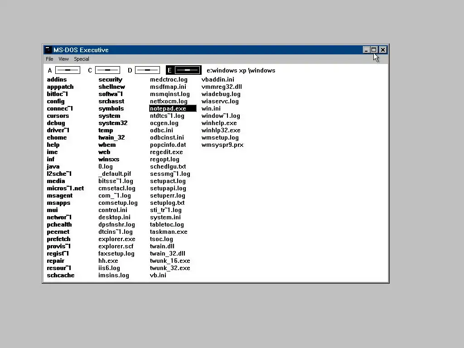
Task: Select the help directory
Action: 53,145
